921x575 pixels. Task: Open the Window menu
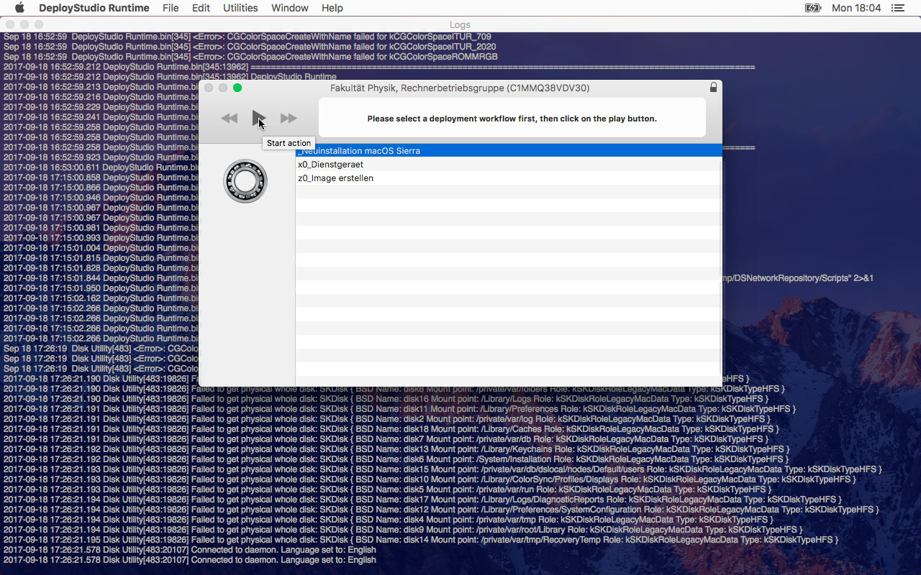point(290,8)
